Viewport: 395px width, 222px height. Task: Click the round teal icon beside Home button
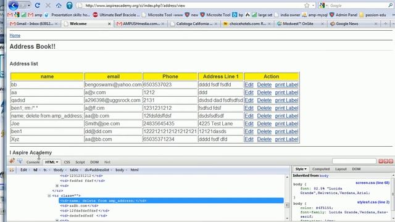[69, 6]
